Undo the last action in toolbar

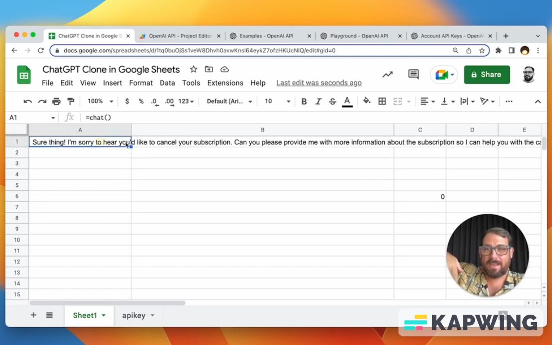(x=28, y=101)
